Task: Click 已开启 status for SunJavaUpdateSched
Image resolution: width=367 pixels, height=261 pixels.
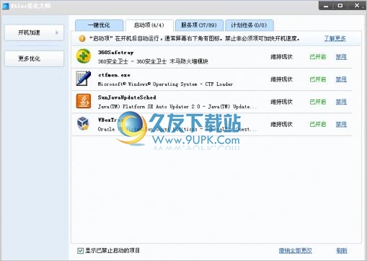Action: [x=318, y=102]
